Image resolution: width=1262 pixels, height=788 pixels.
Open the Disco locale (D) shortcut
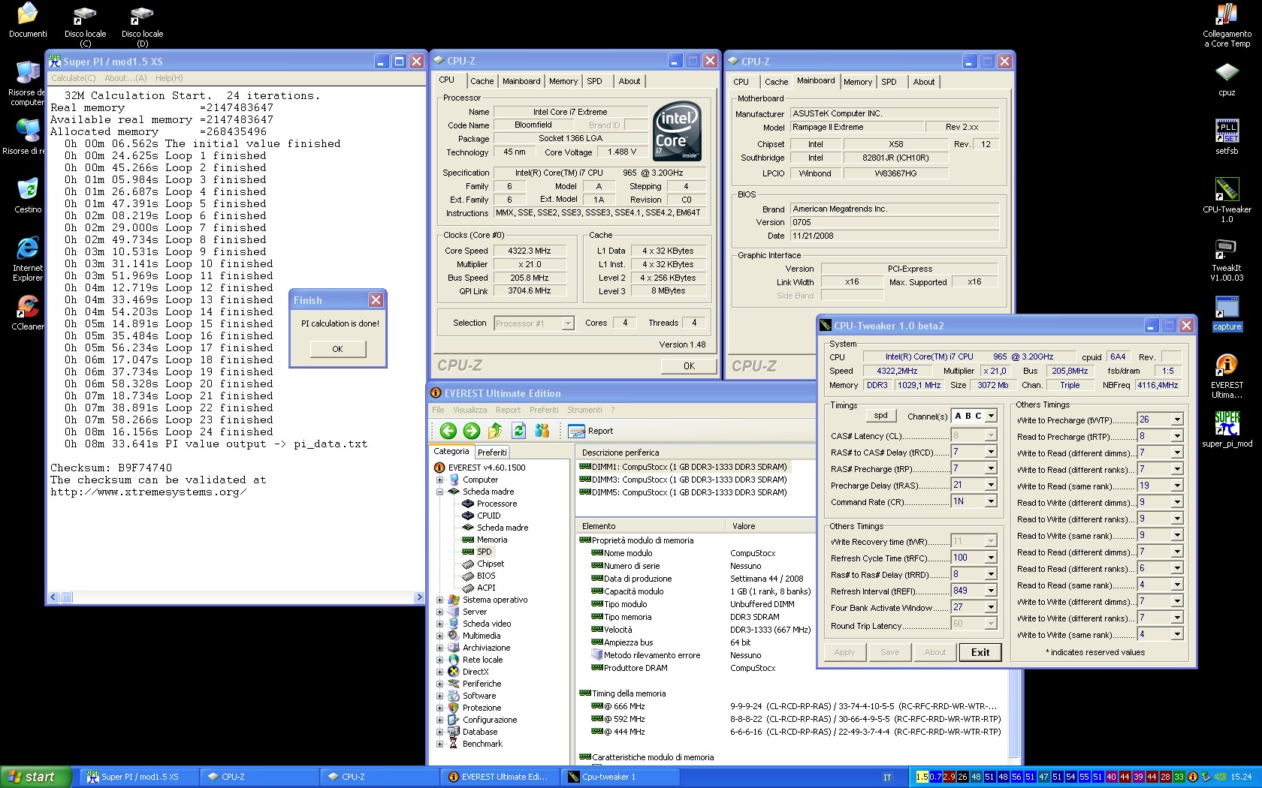click(142, 25)
